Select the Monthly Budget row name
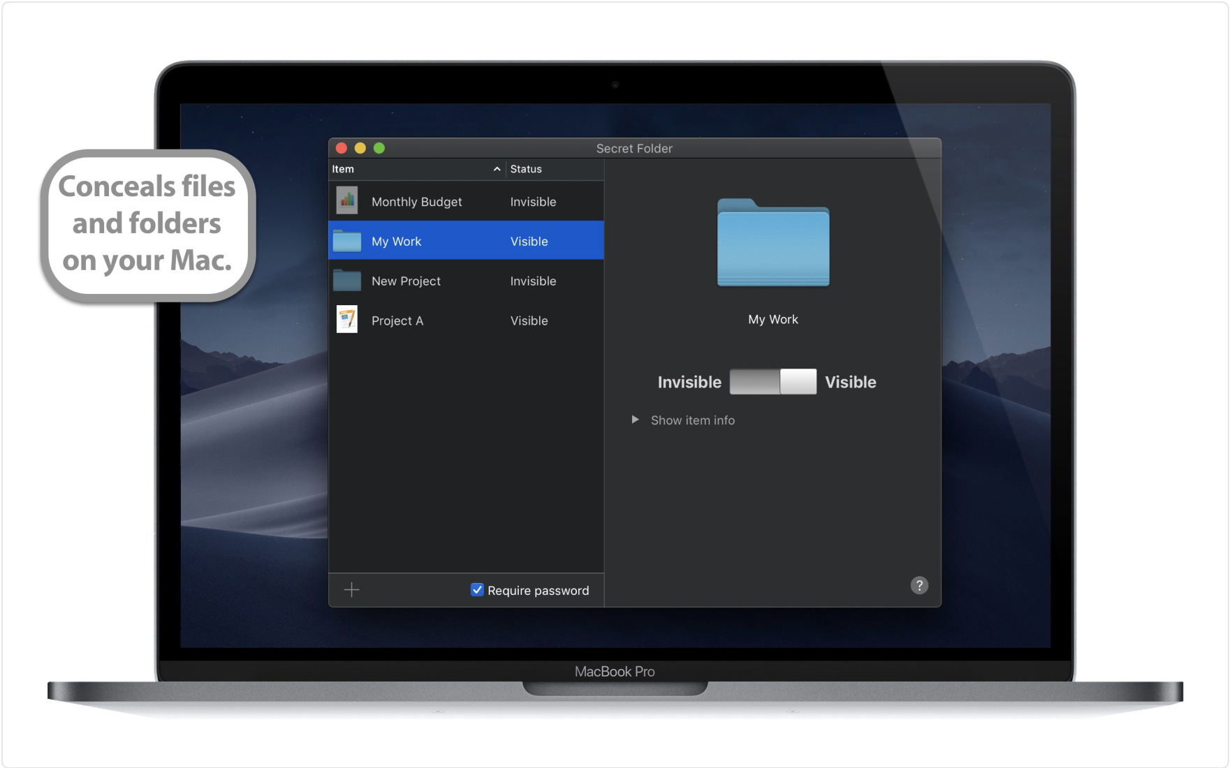 417,202
